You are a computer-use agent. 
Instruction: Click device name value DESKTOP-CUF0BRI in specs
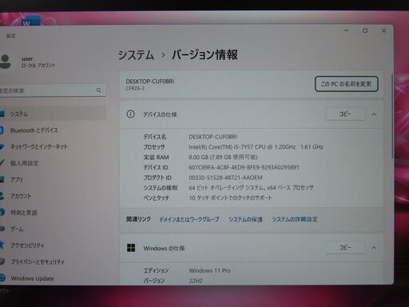click(212, 137)
